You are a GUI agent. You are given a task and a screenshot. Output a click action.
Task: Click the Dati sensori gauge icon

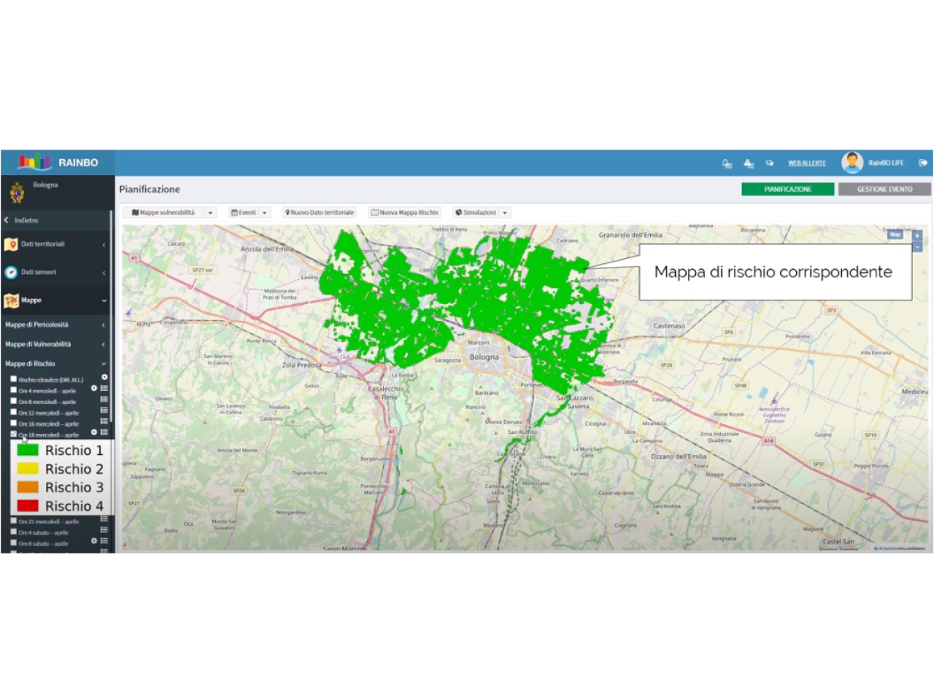point(11,272)
